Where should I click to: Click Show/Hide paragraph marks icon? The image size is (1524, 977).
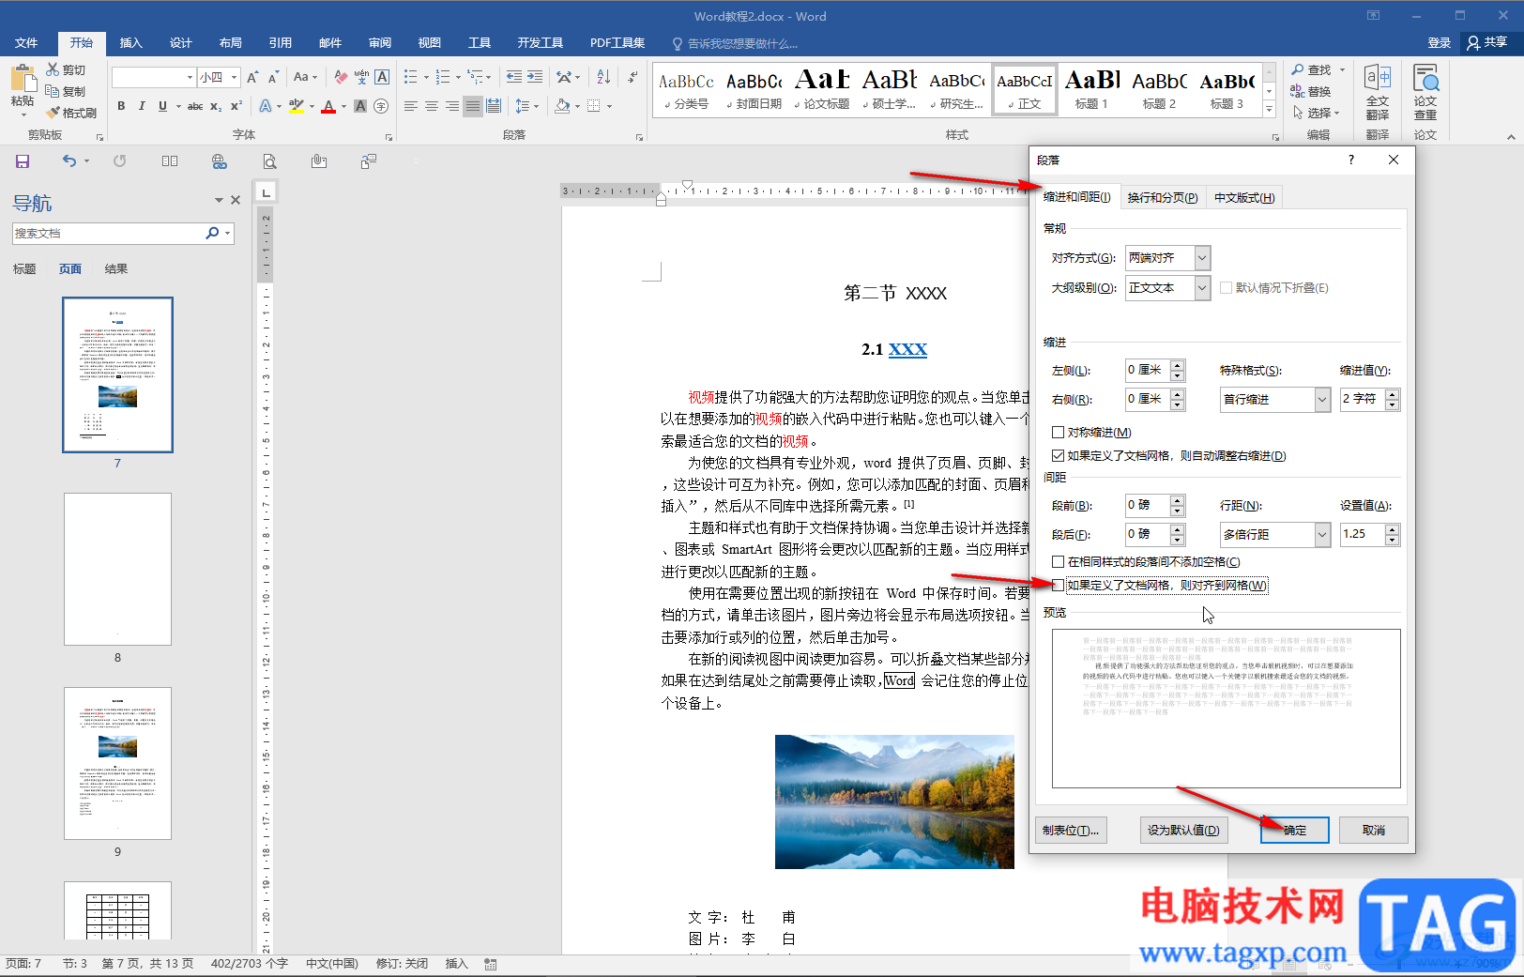pyautogui.click(x=633, y=77)
